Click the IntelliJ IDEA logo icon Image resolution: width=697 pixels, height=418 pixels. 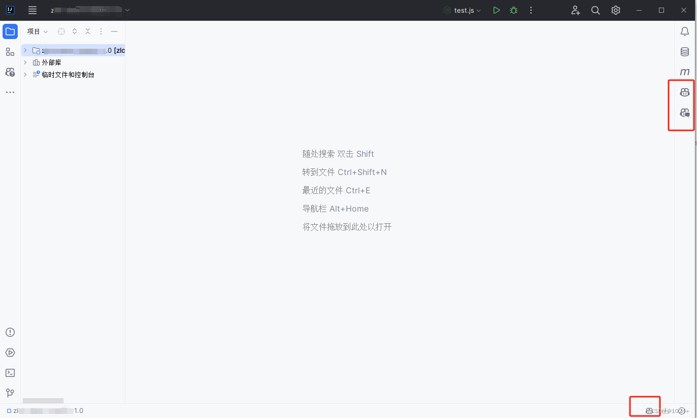10,10
